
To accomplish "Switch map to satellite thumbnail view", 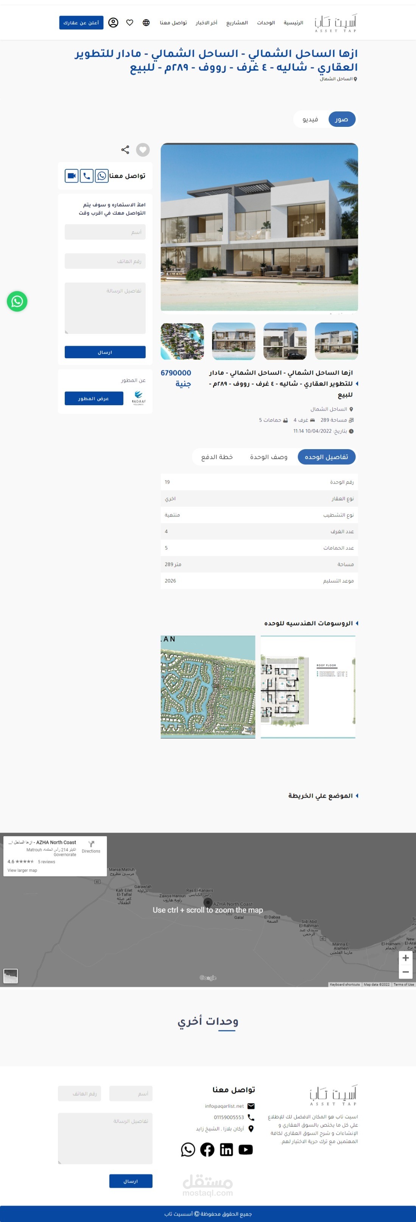I will (x=11, y=976).
